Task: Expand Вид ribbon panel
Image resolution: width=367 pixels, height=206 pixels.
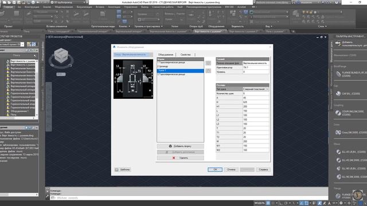Action: coord(269,26)
